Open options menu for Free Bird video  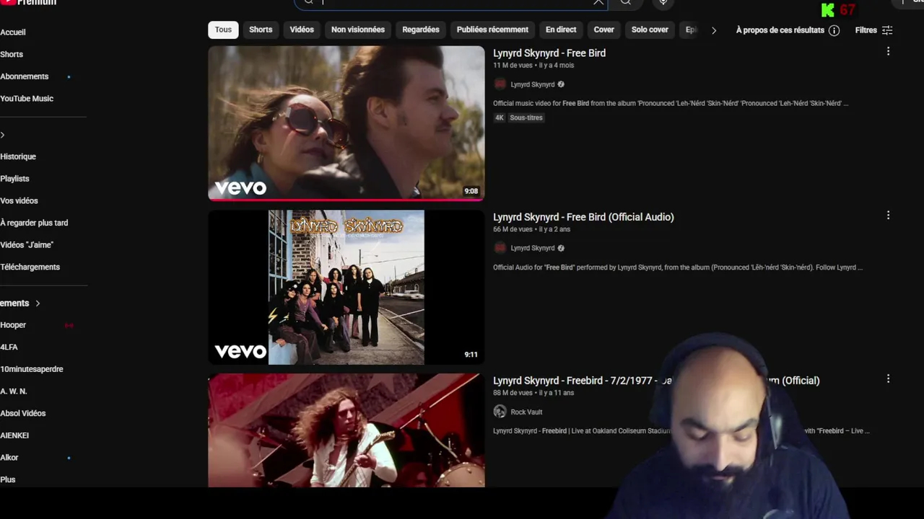[888, 52]
